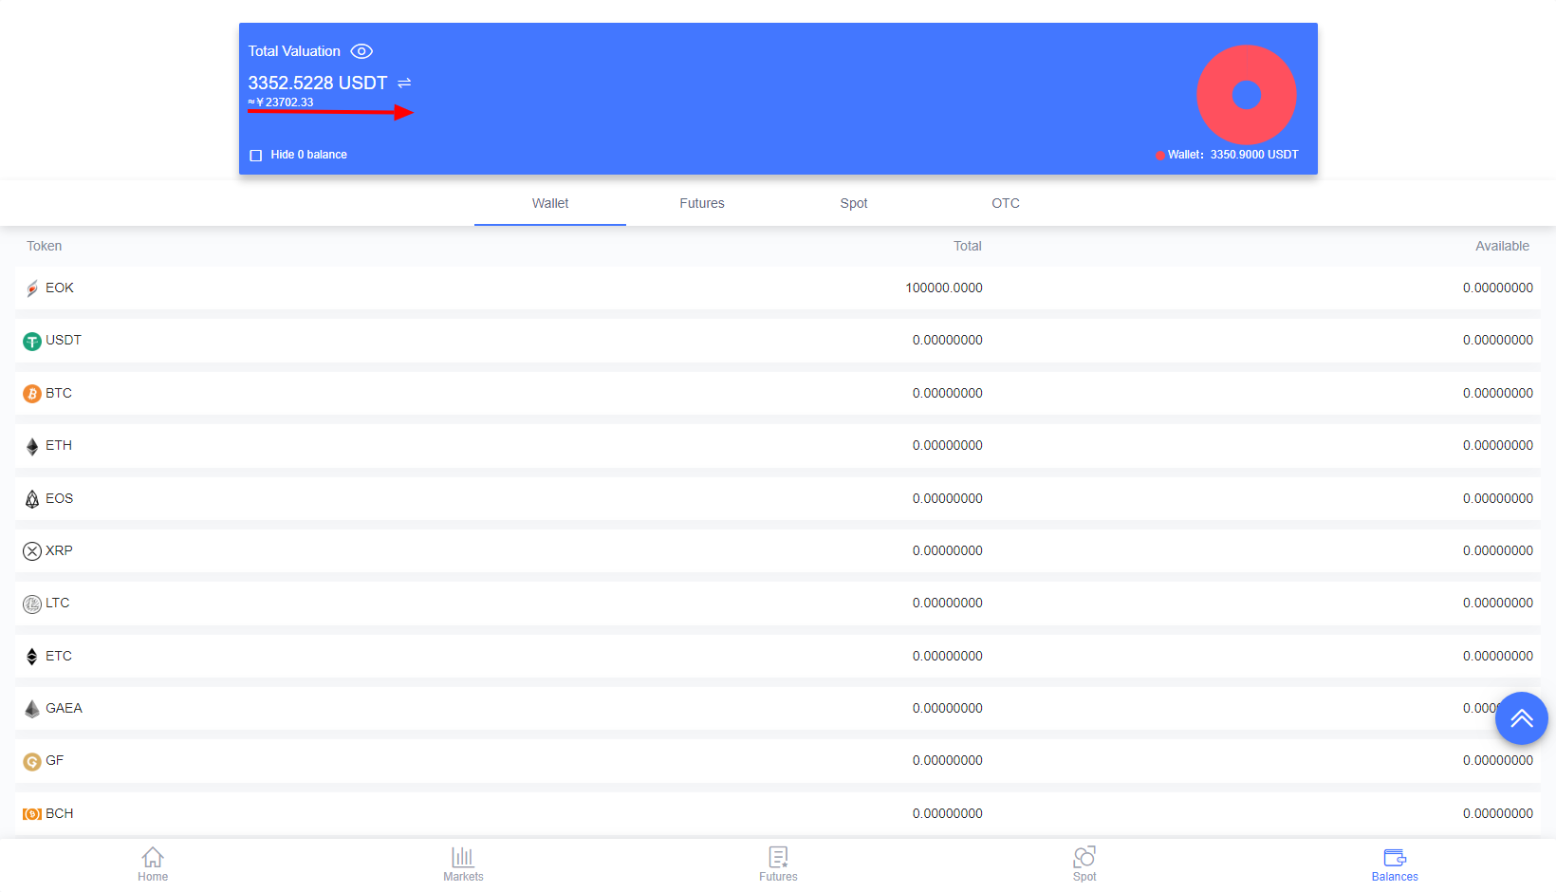Check the Hide 0 balance checkbox
1556x892 pixels.
tap(255, 155)
